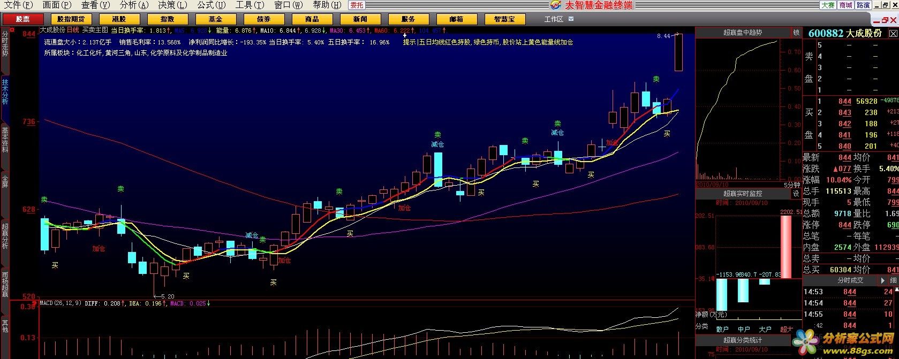
Task: Select the 股票 tab
Action: (x=22, y=19)
